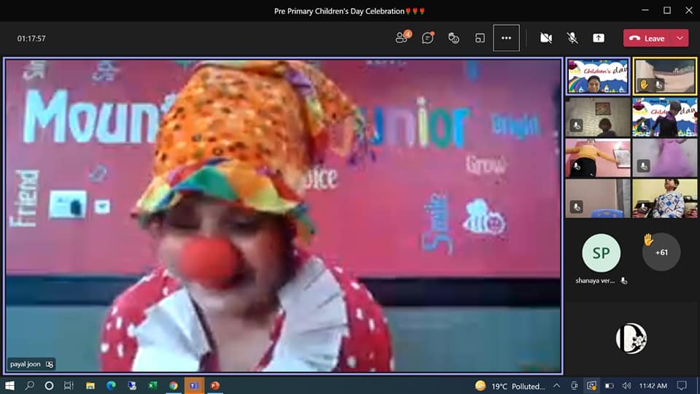Viewport: 700px width, 394px height.
Task: Show the +61 more participants
Action: 661,252
